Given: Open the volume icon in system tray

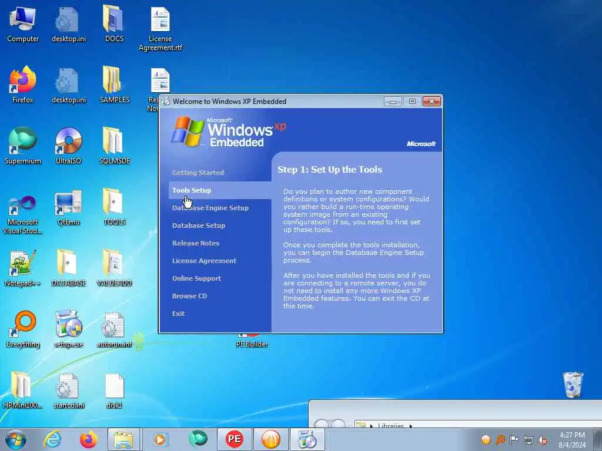Looking at the screenshot, I should [543, 440].
